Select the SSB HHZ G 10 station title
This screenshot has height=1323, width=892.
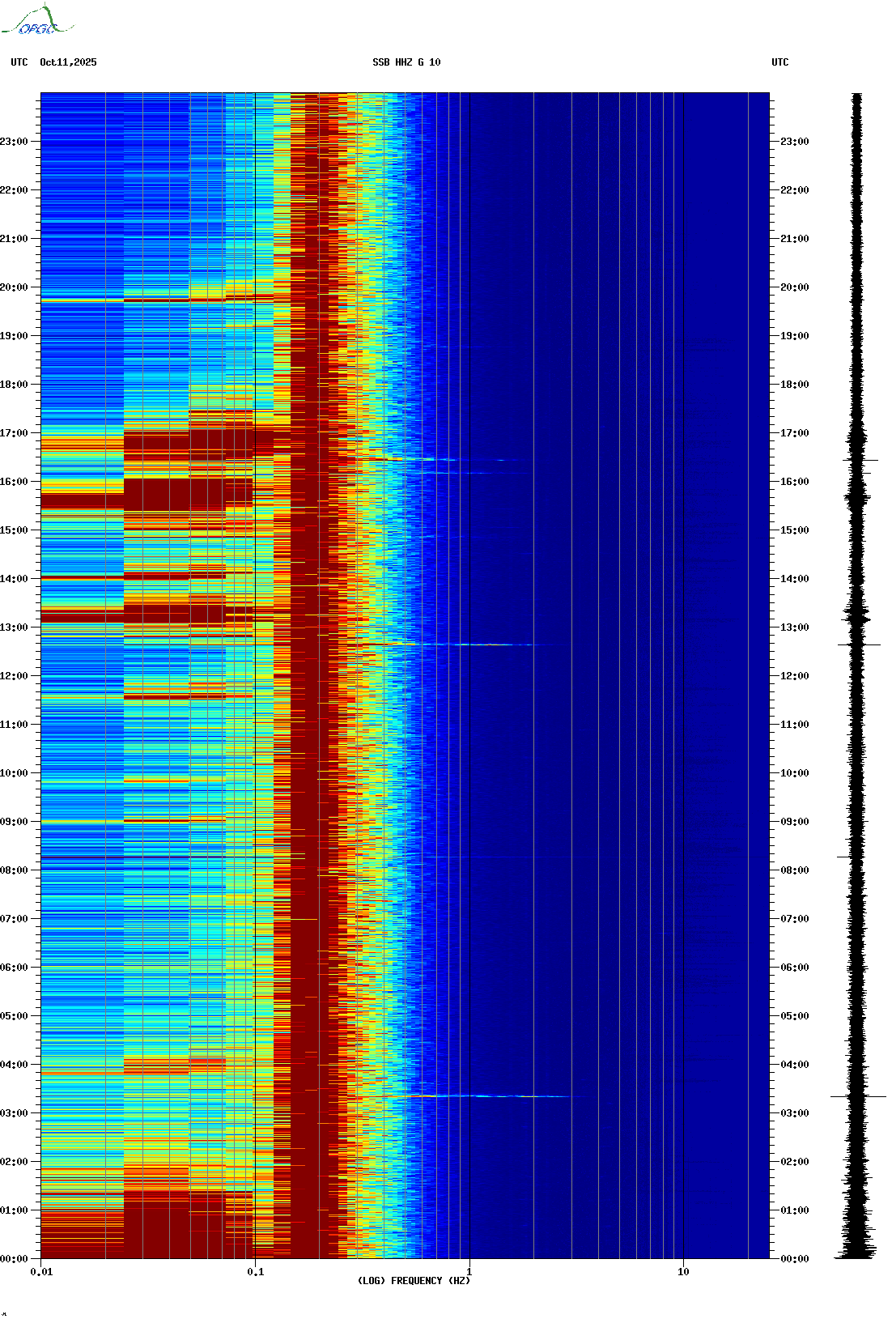pyautogui.click(x=406, y=62)
